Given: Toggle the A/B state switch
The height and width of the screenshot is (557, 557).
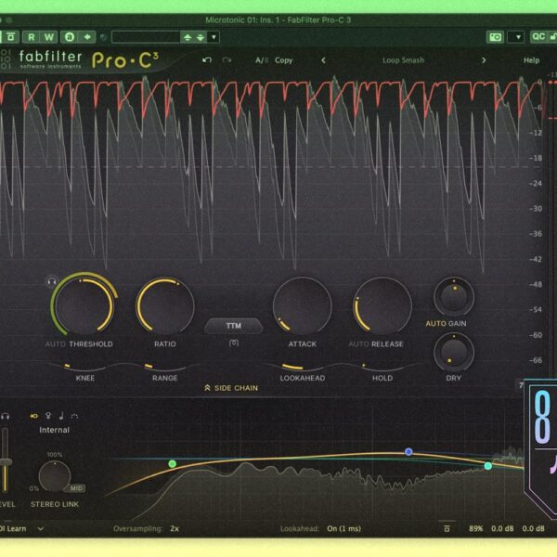Looking at the screenshot, I should point(262,60).
